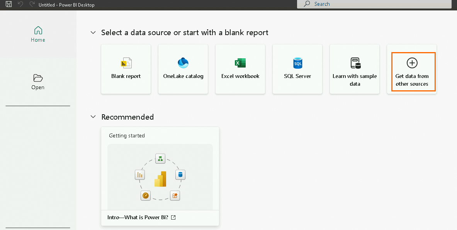Click the OneLake blue logo icon
The image size is (457, 230).
(x=183, y=63)
